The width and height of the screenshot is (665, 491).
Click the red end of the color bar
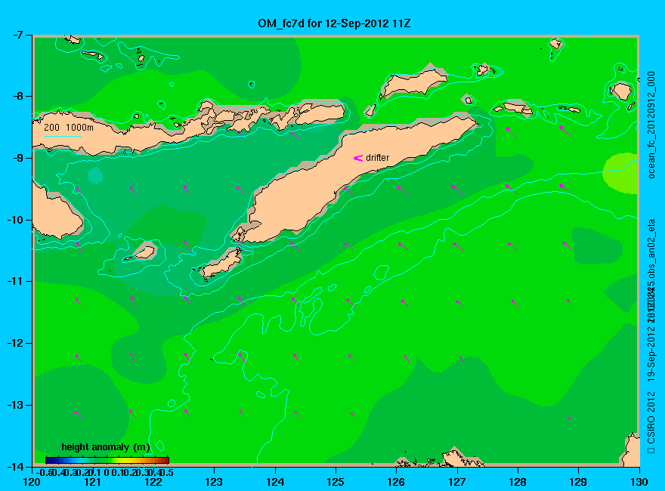click(x=165, y=460)
